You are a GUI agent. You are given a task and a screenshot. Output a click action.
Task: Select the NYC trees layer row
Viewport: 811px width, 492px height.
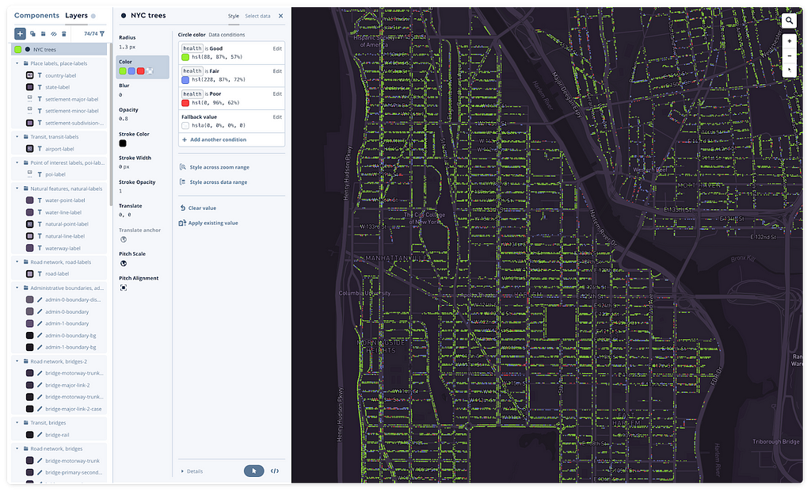click(59, 50)
